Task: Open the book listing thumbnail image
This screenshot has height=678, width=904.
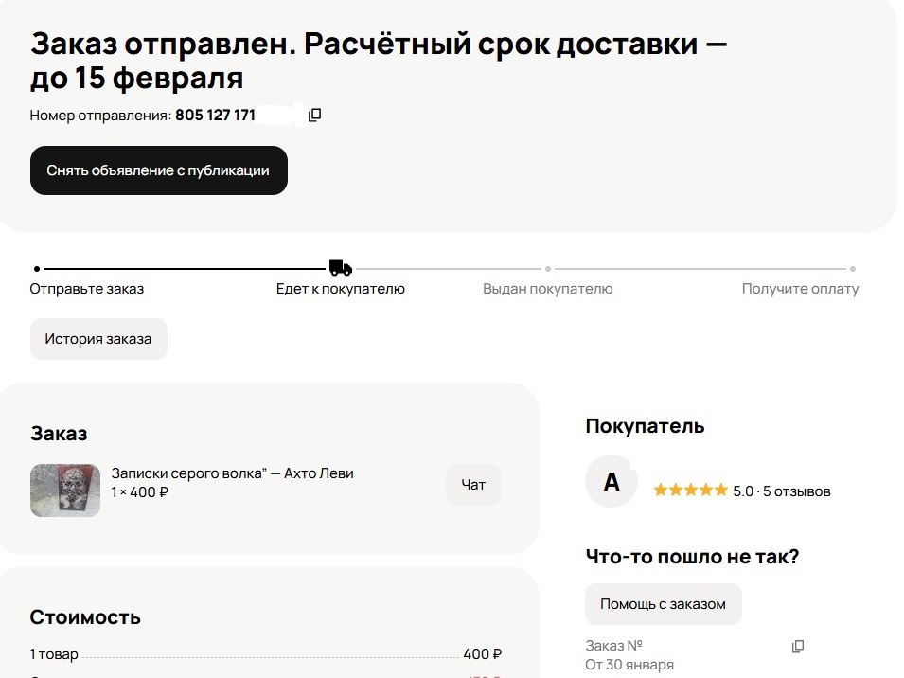Action: 65,491
